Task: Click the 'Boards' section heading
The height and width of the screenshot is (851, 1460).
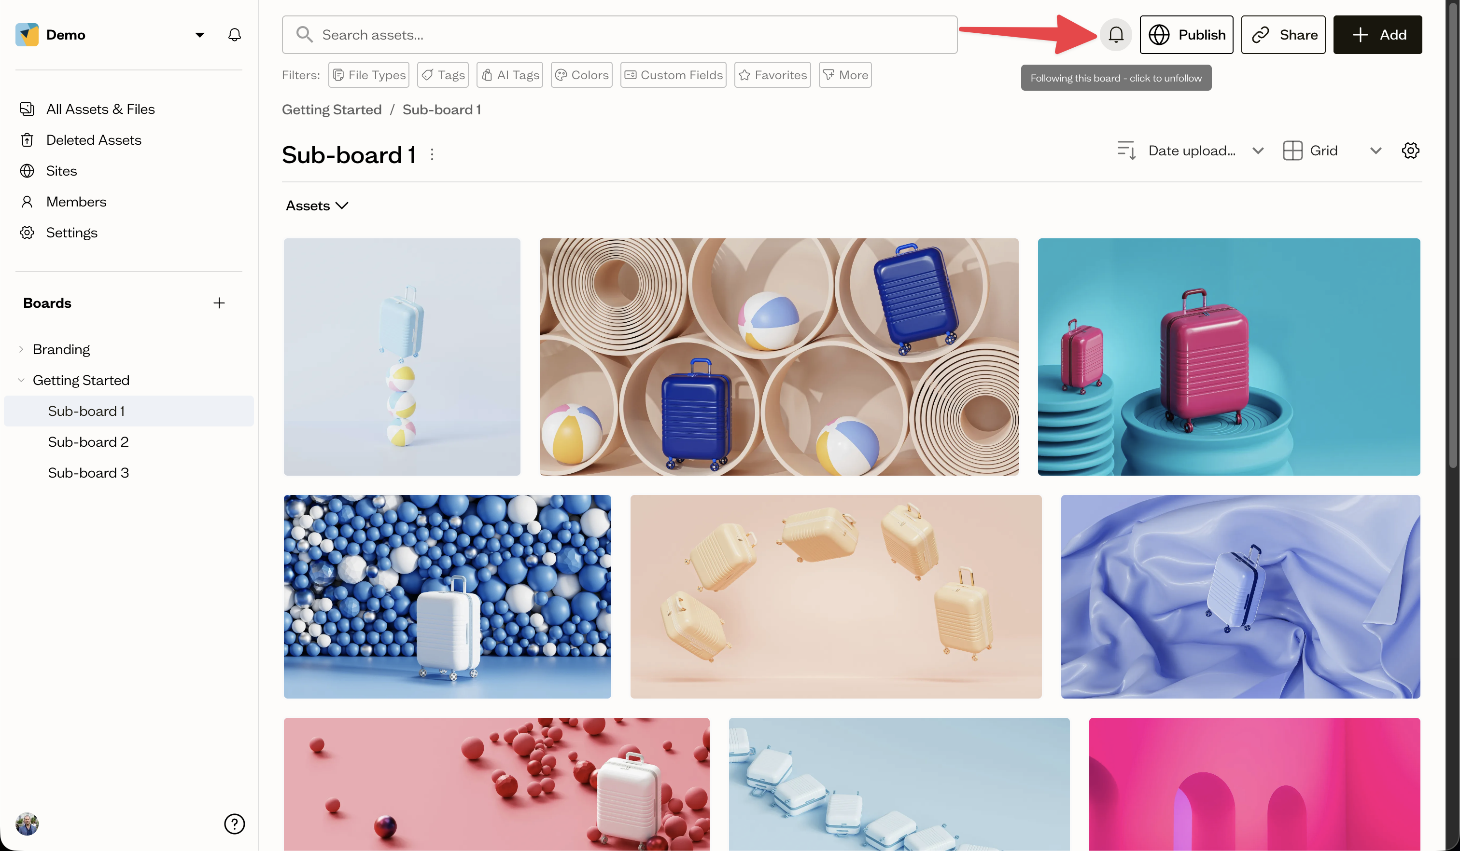Action: pyautogui.click(x=47, y=303)
